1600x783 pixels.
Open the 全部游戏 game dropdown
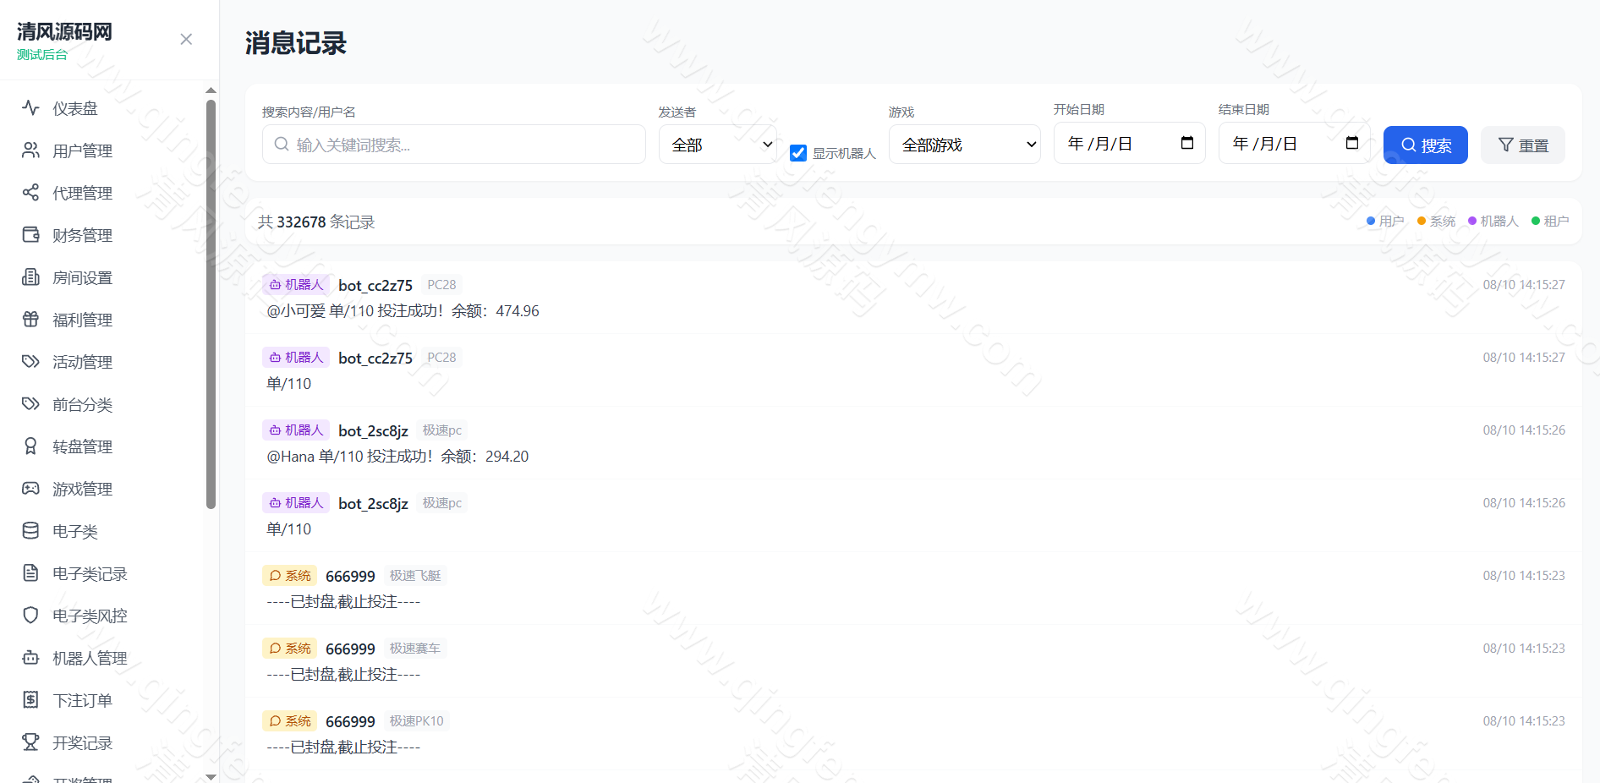click(x=965, y=145)
